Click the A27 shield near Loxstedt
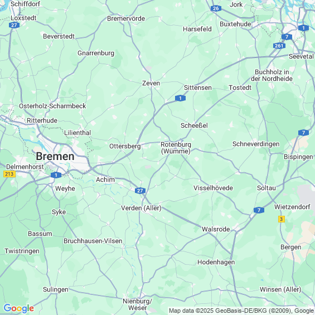Viewport: 315px width, 315px height. tap(14, 25)
